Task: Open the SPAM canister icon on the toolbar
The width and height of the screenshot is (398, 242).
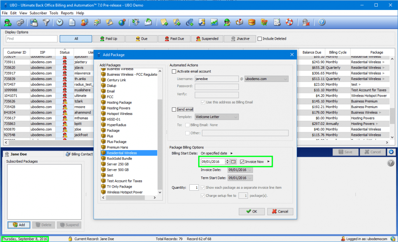Action: pyautogui.click(x=252, y=22)
